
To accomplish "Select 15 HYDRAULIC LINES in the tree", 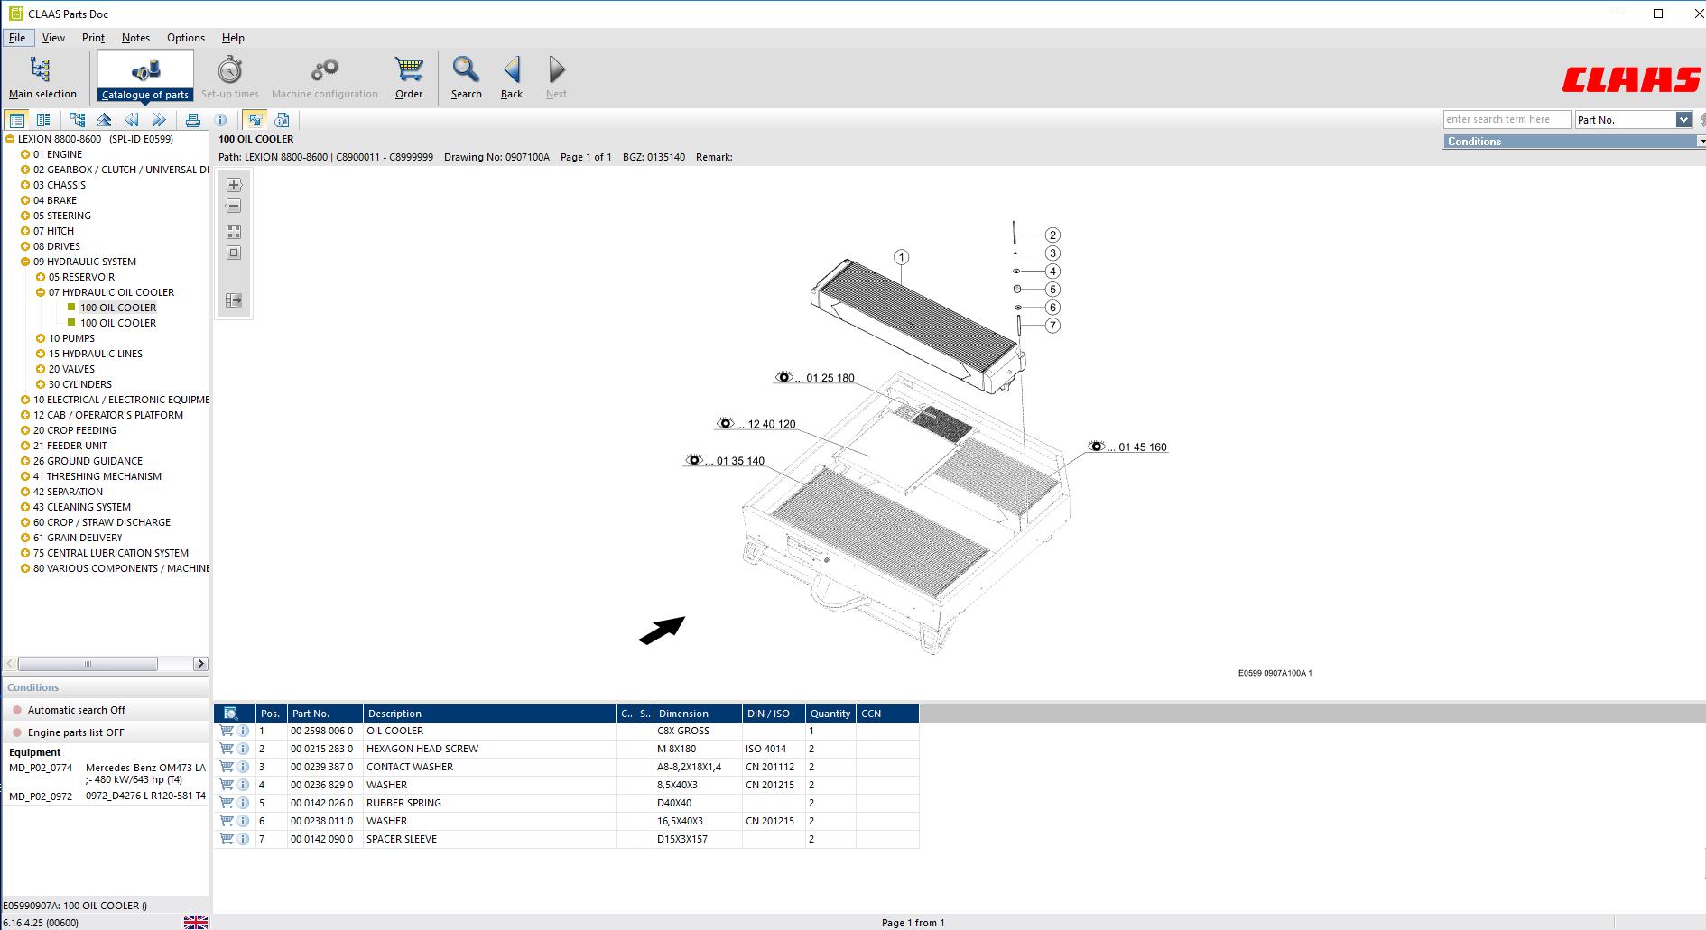I will [x=96, y=354].
